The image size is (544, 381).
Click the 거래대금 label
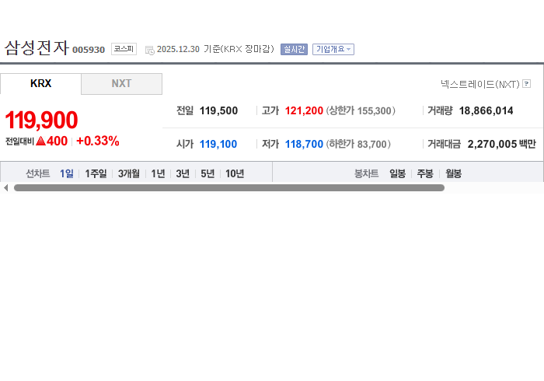[x=444, y=144]
